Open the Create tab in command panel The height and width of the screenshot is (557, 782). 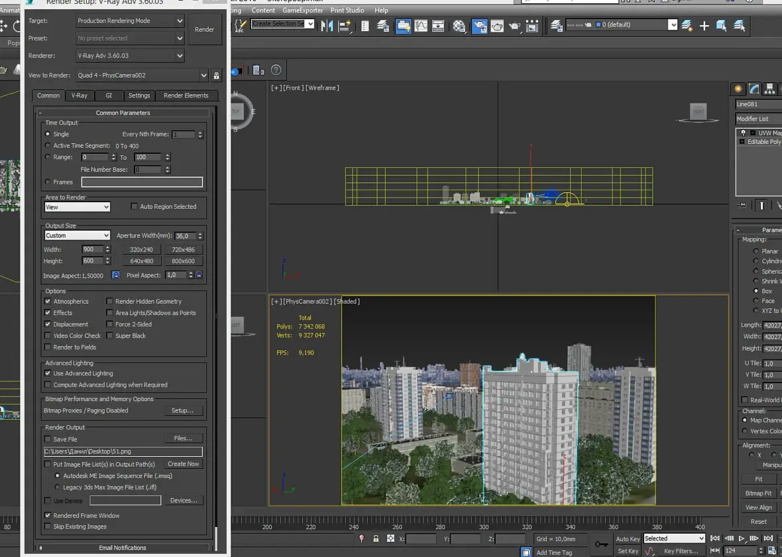(x=739, y=89)
